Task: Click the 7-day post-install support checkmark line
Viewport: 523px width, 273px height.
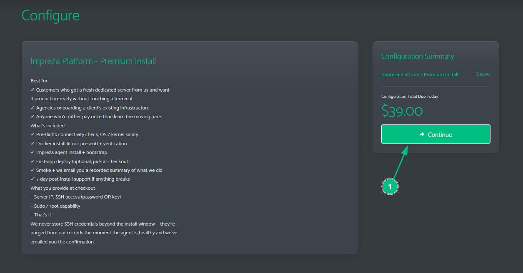Action: (x=80, y=179)
